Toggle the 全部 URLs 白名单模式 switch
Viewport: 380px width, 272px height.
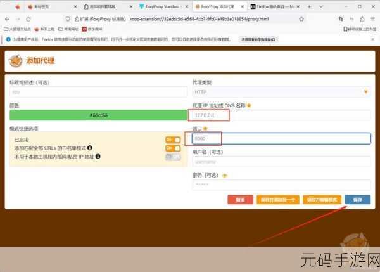[173, 148]
